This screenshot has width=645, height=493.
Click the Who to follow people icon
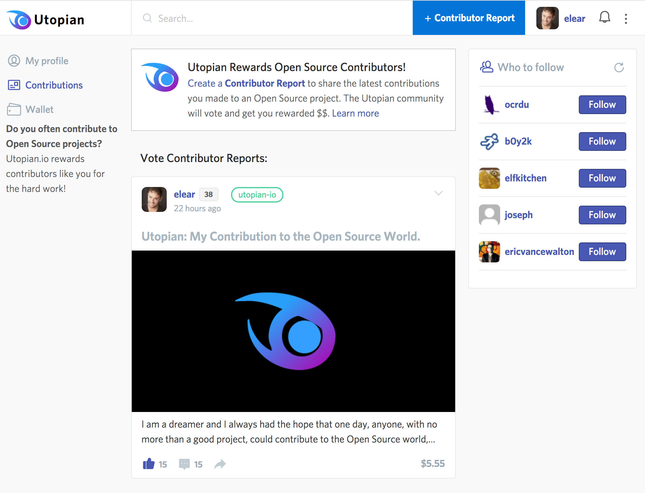coord(486,67)
